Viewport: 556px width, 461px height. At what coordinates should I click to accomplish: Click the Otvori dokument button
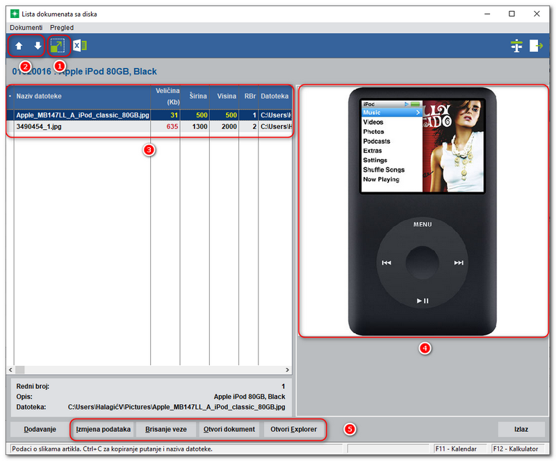click(x=229, y=430)
